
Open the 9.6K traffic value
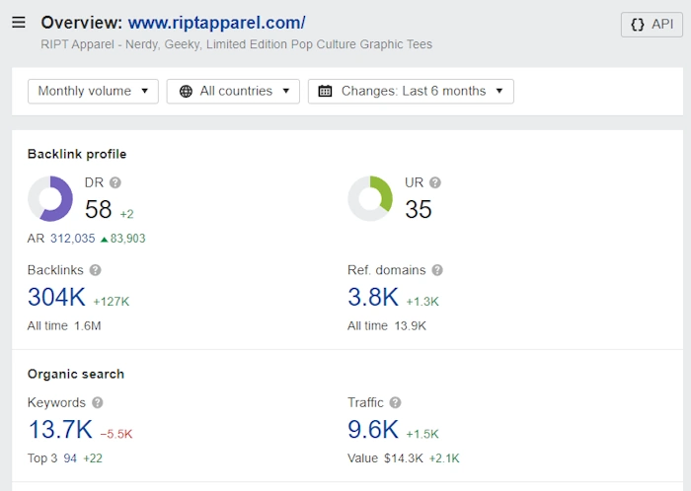pos(373,430)
